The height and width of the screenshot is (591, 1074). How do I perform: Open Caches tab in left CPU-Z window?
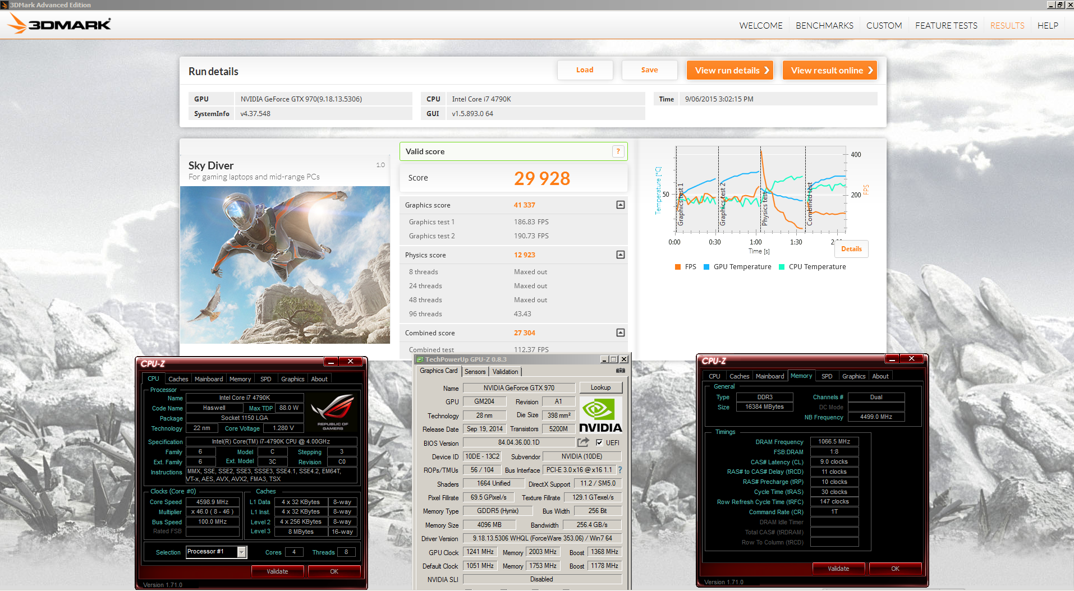(178, 379)
